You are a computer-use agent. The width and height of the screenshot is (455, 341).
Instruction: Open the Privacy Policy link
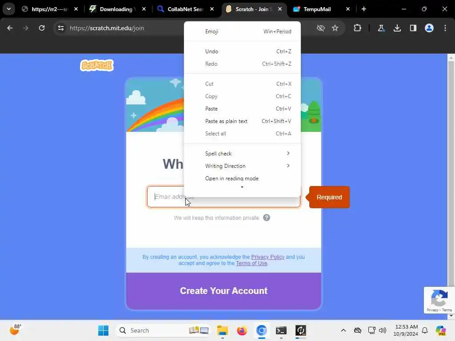pos(267,257)
